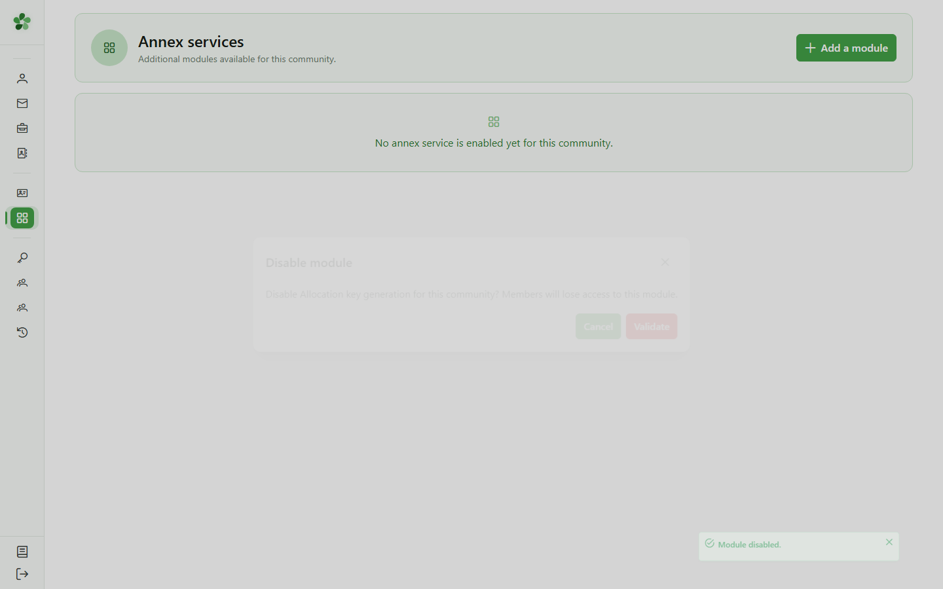This screenshot has height=589, width=943.
Task: Open the contact book sidebar icon
Action: [x=22, y=153]
